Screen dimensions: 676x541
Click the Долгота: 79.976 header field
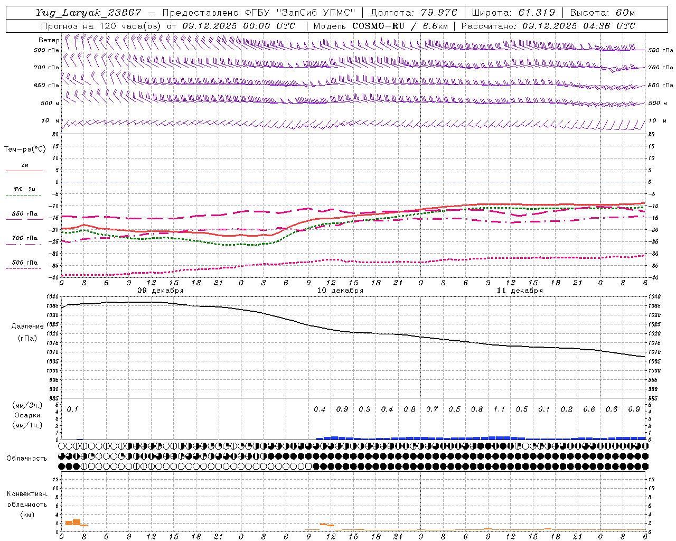pyautogui.click(x=414, y=13)
